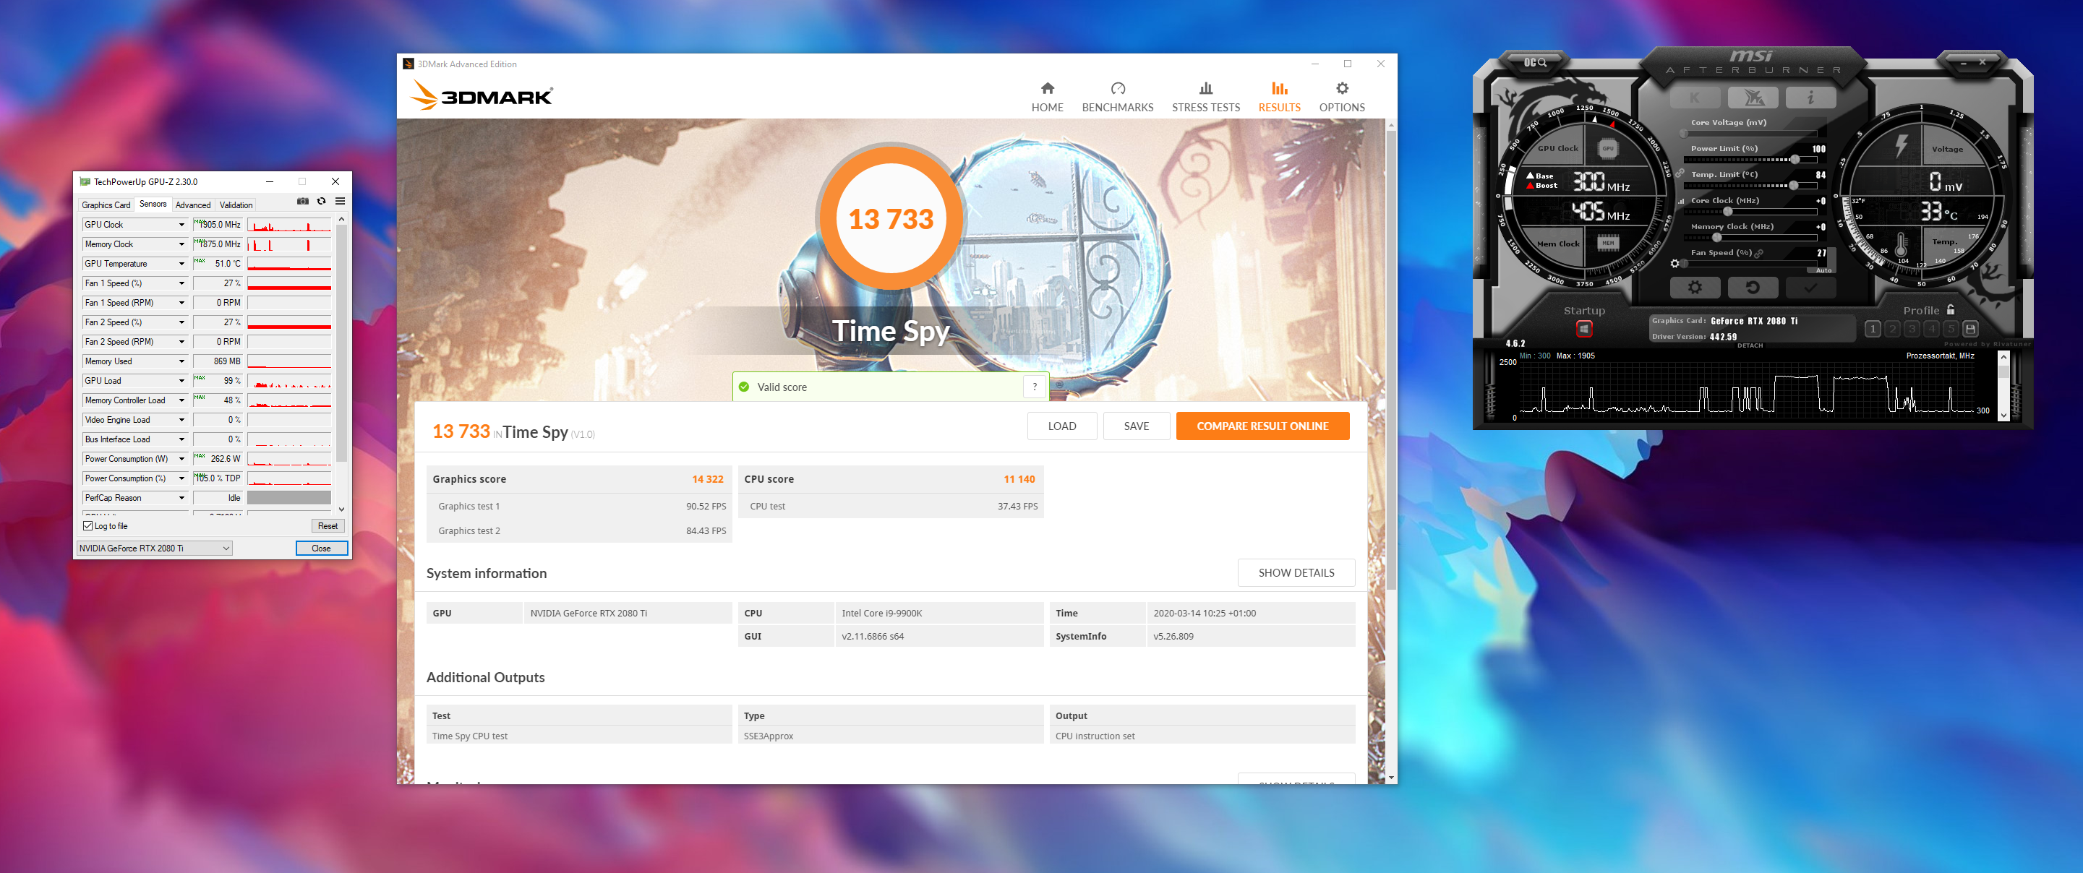Click the GPU-Z refresh icon

tap(321, 202)
